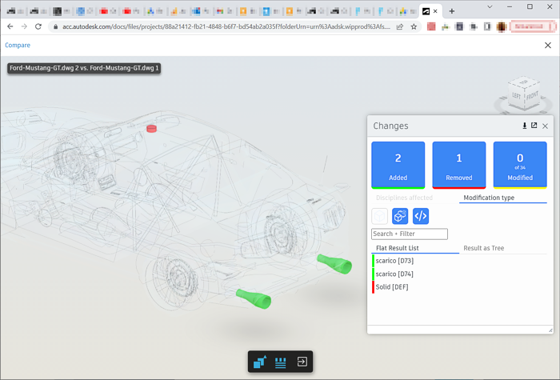Close the Compare view
Viewport: 560px width, 380px height.
(548, 45)
